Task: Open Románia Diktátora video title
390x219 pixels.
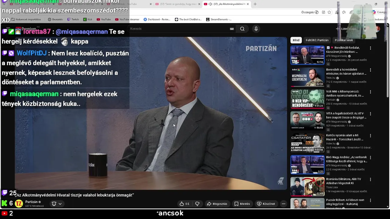Action: pos(344,181)
